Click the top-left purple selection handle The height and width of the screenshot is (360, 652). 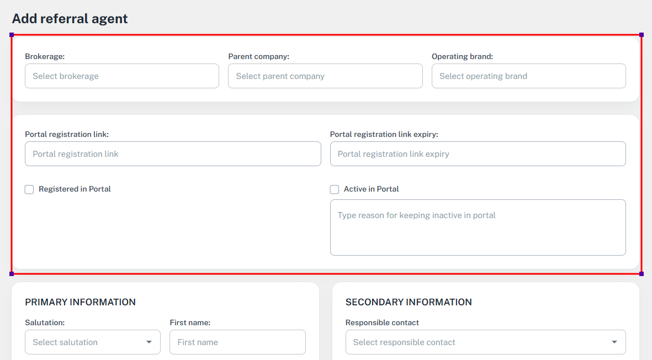[x=12, y=35]
